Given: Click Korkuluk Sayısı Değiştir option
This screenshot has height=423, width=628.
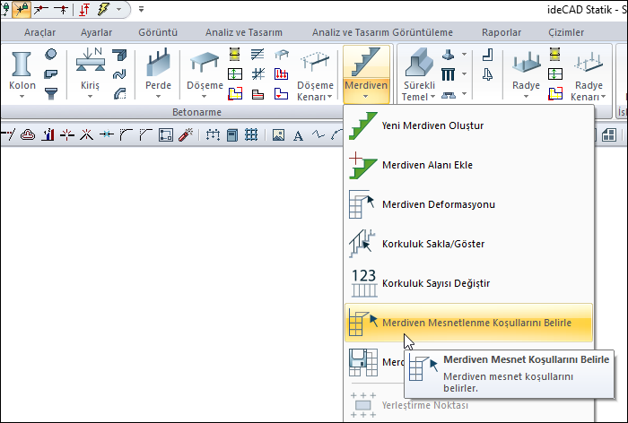Looking at the screenshot, I should click(x=436, y=283).
